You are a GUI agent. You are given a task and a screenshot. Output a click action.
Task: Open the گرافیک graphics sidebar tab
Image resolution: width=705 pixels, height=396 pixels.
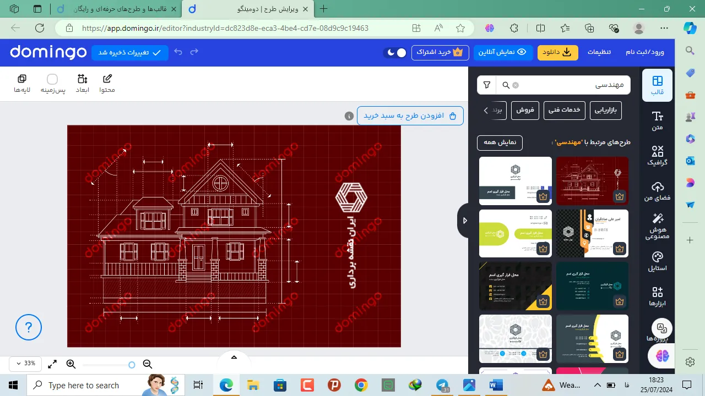tap(657, 156)
